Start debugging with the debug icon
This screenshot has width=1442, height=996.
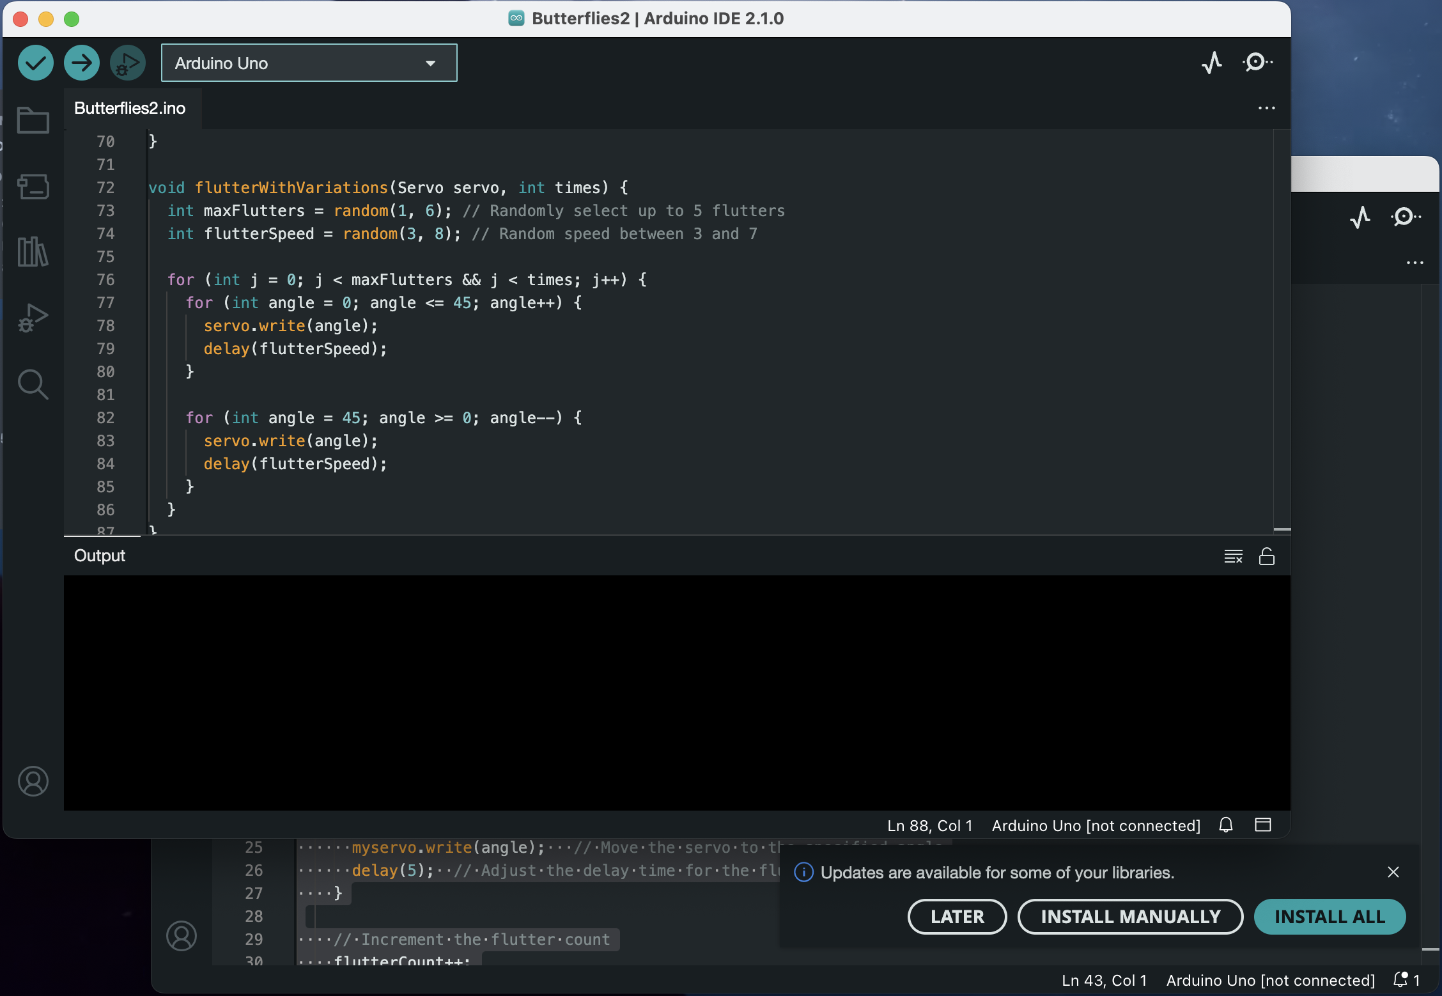point(128,63)
